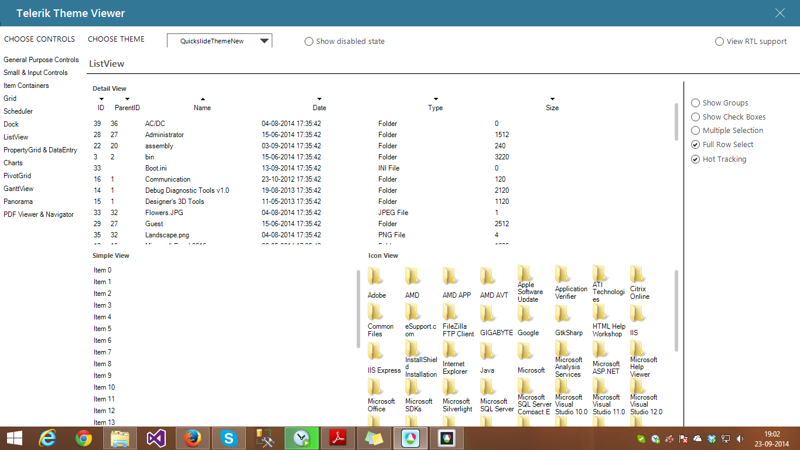Open the Adobe folder icon
The image size is (800, 450).
click(x=375, y=276)
